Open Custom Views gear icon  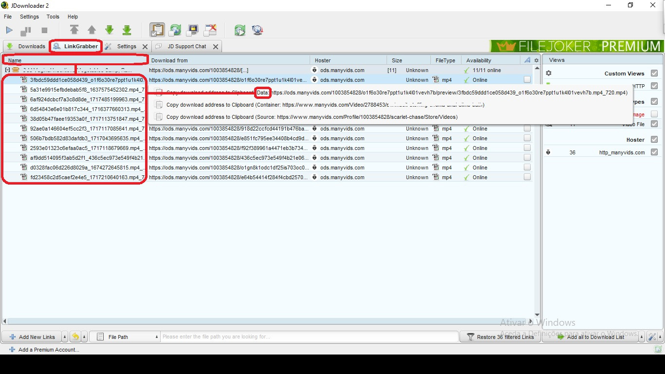(x=549, y=73)
